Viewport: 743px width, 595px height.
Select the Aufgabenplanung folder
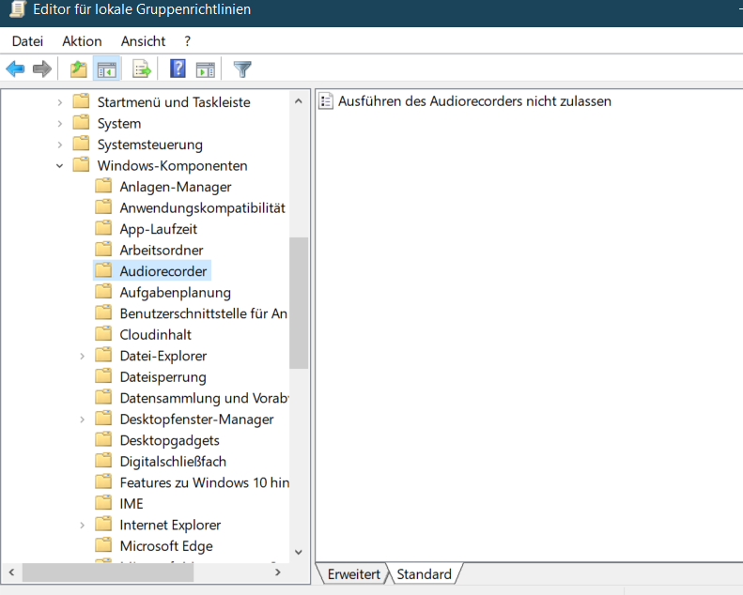[175, 293]
